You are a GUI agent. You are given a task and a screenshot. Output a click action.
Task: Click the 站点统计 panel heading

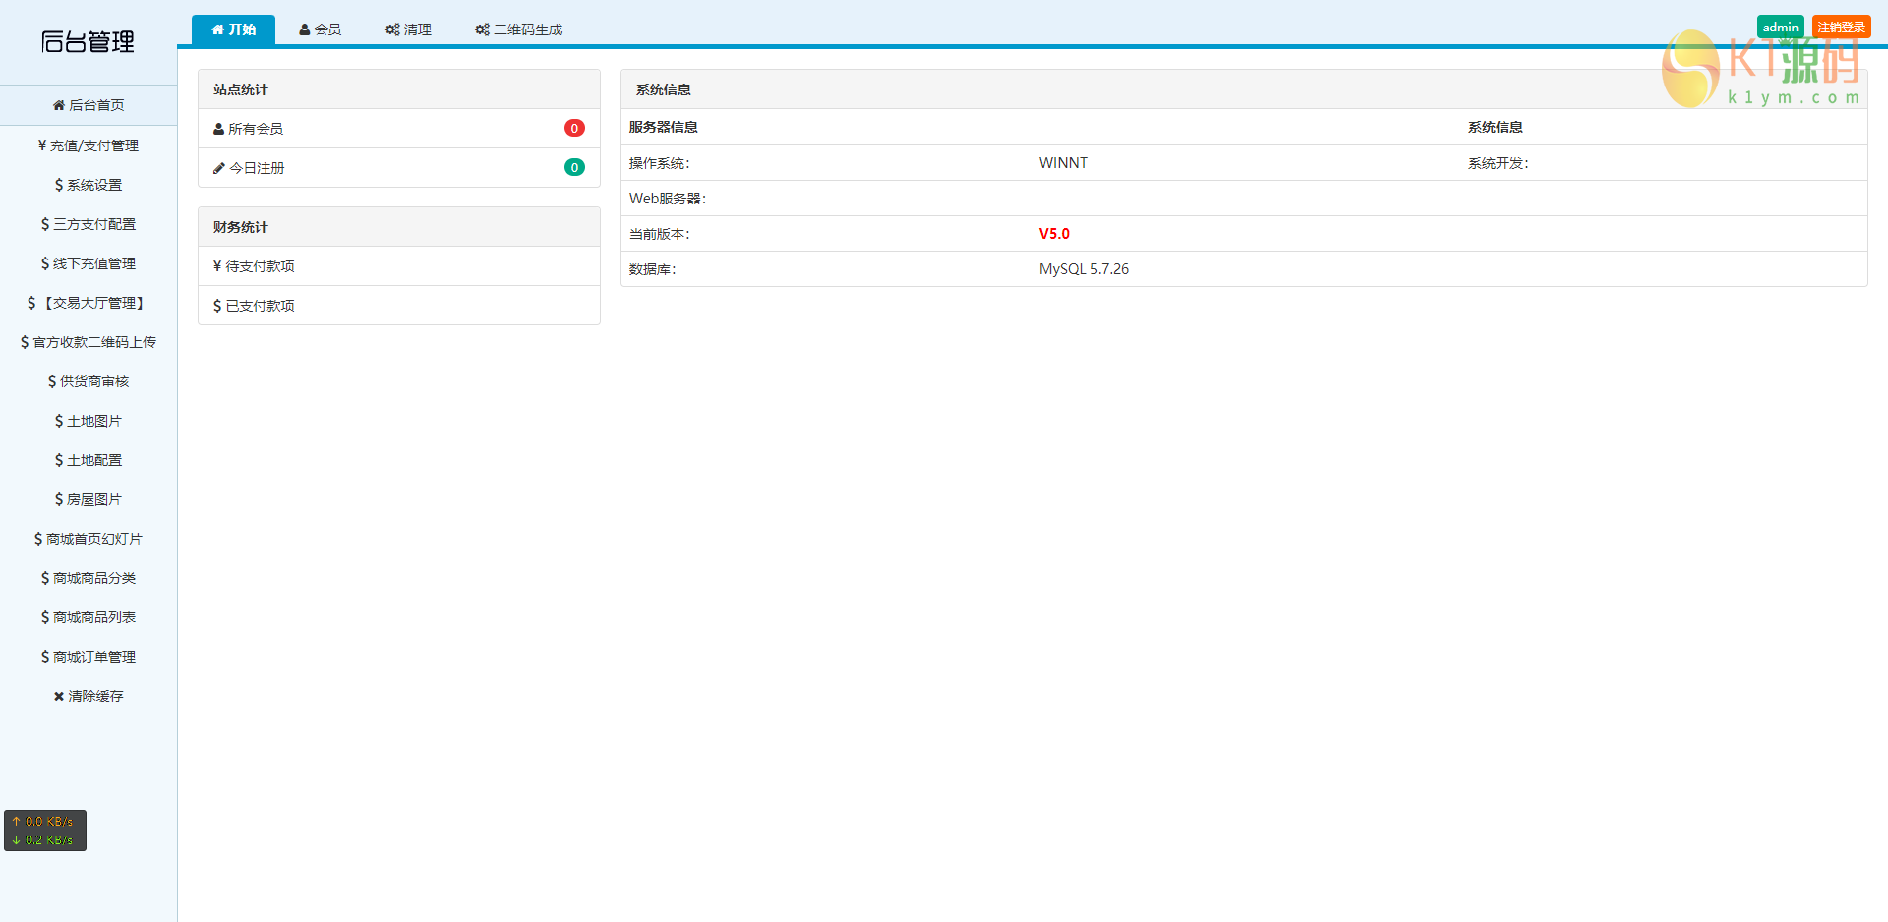pyautogui.click(x=399, y=89)
